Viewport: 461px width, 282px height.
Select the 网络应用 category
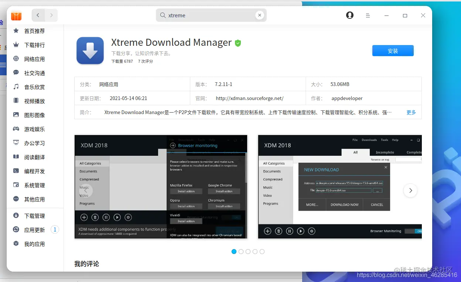[x=35, y=59]
